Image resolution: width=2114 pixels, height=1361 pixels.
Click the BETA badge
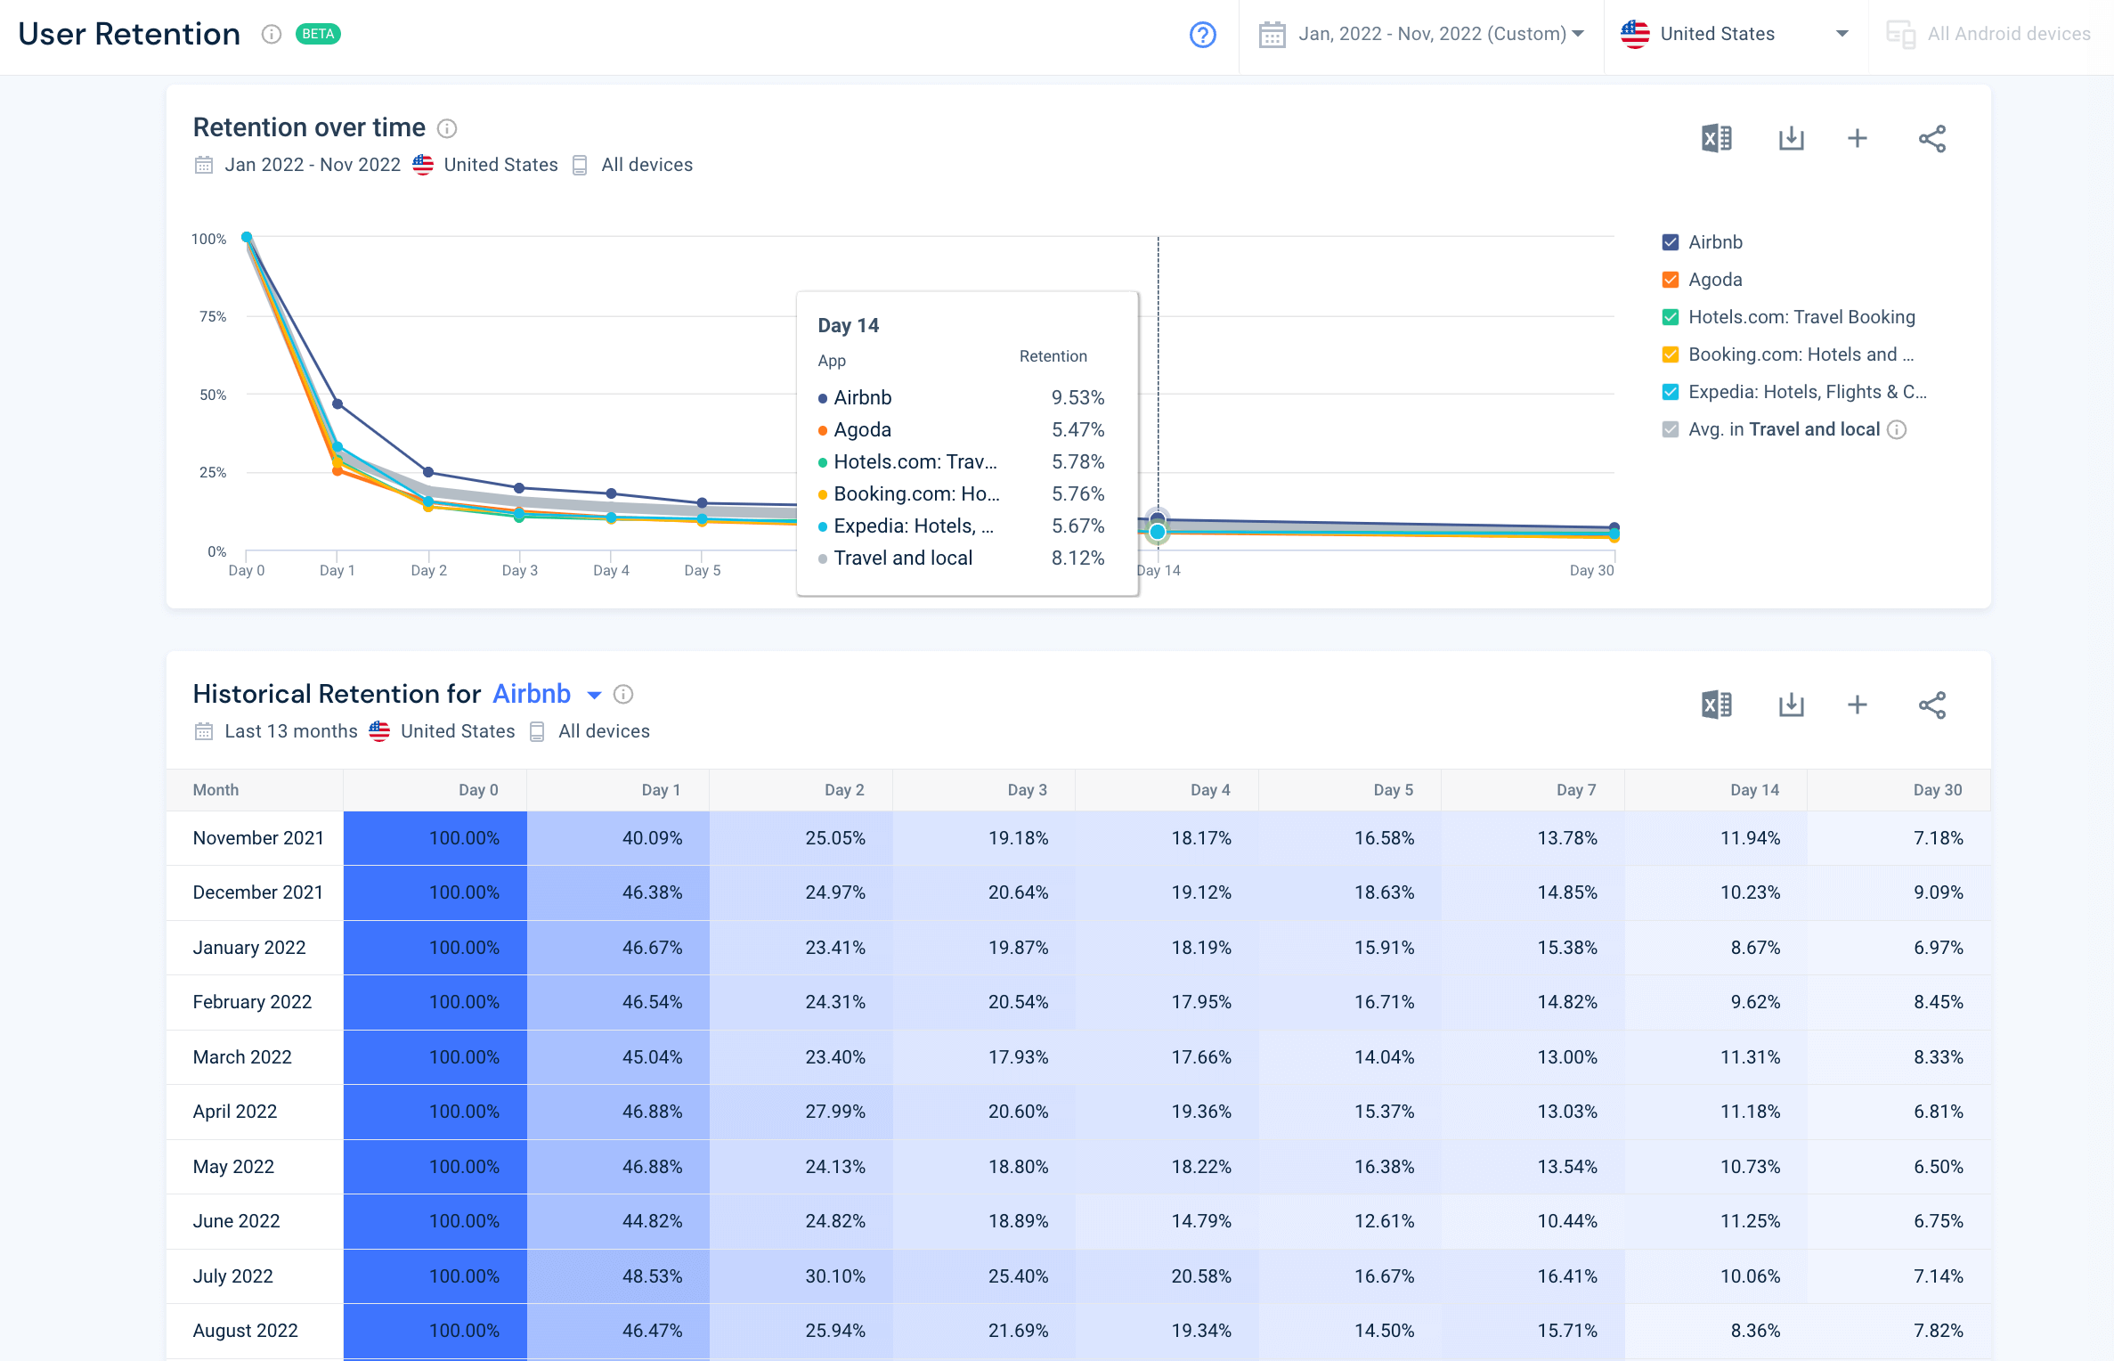[x=318, y=34]
